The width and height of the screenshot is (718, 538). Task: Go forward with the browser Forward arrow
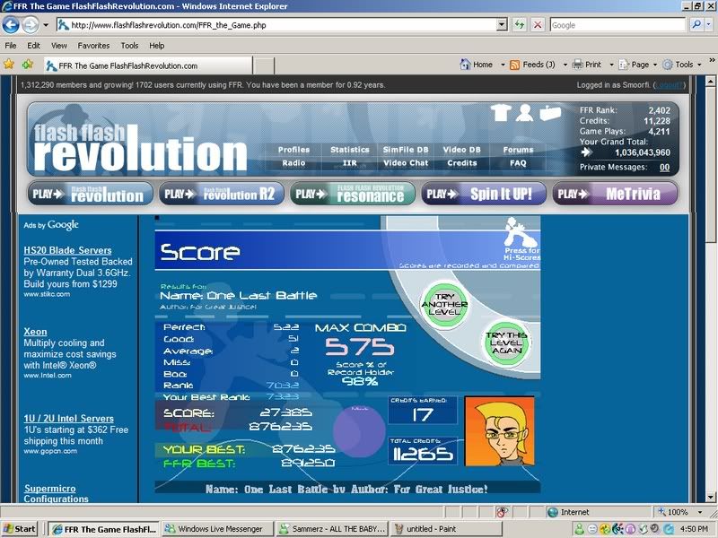(x=31, y=25)
